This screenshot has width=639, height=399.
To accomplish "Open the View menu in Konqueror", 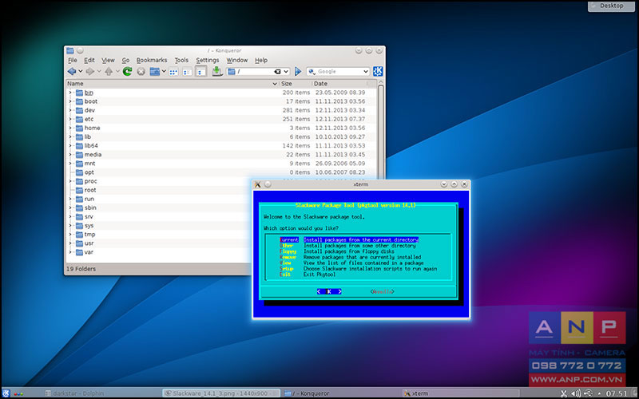I will coord(108,61).
